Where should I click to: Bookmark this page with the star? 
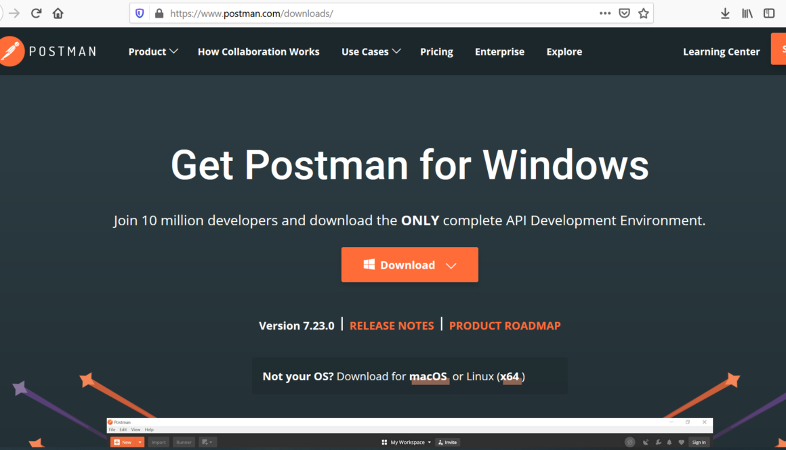[x=644, y=13]
